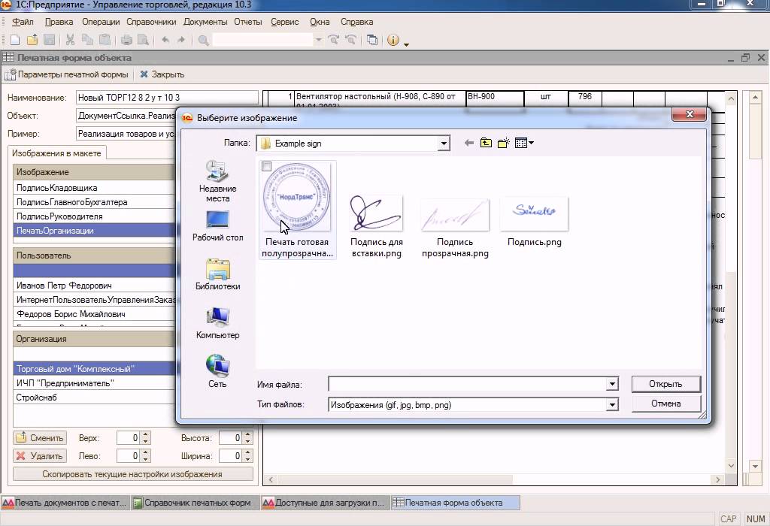Click the Find magnifier toolbar icon
The width and height of the screenshot is (770, 526).
click(x=203, y=41)
